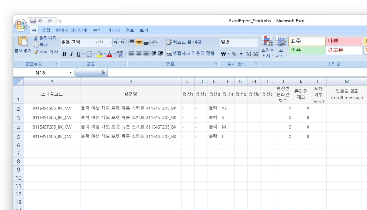Viewport: 367px width, 210px height.
Task: Click the Paste (붙여넣기) clipboard icon
Action: pos(22,41)
